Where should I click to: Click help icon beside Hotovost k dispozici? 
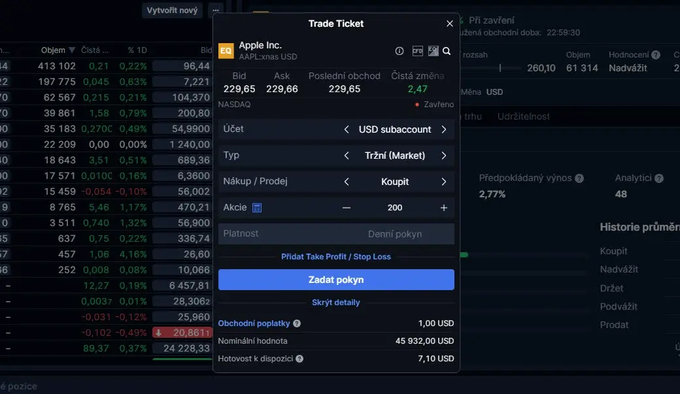coord(299,359)
